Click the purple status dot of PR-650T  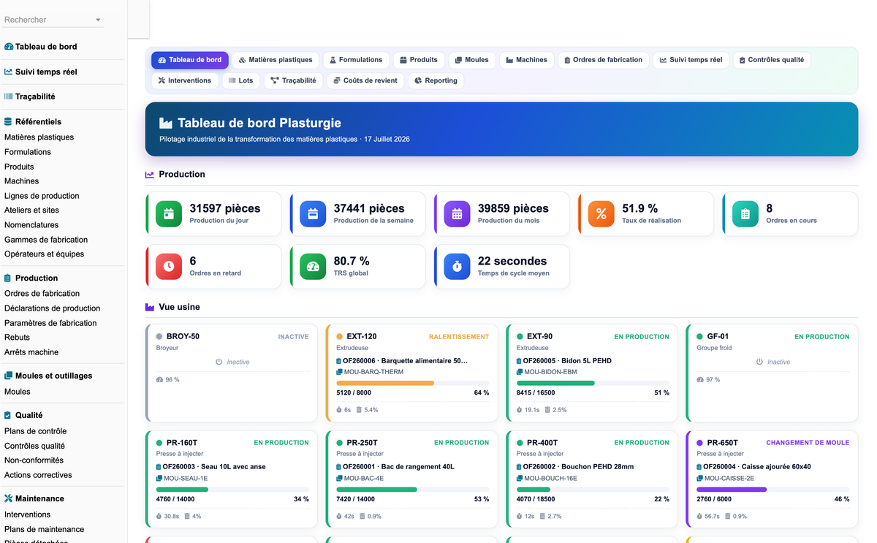pos(700,443)
